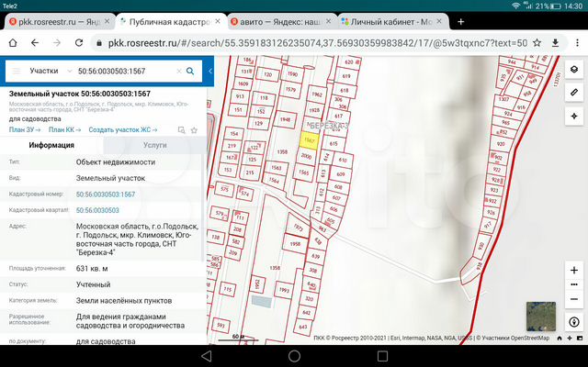Select the ruler measurement tool
588x367 pixels.
[x=574, y=93]
